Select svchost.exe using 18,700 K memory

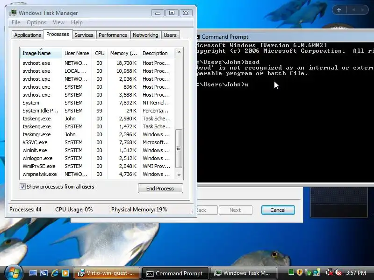(x=98, y=63)
